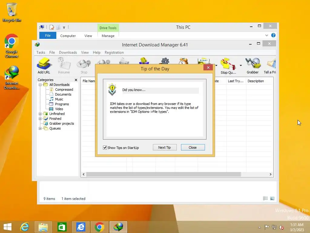The width and height of the screenshot is (310, 233).
Task: Click the lightbulb tip icon
Action: click(x=112, y=89)
